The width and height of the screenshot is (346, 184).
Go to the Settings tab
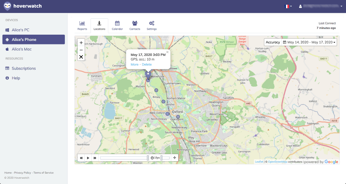152,26
